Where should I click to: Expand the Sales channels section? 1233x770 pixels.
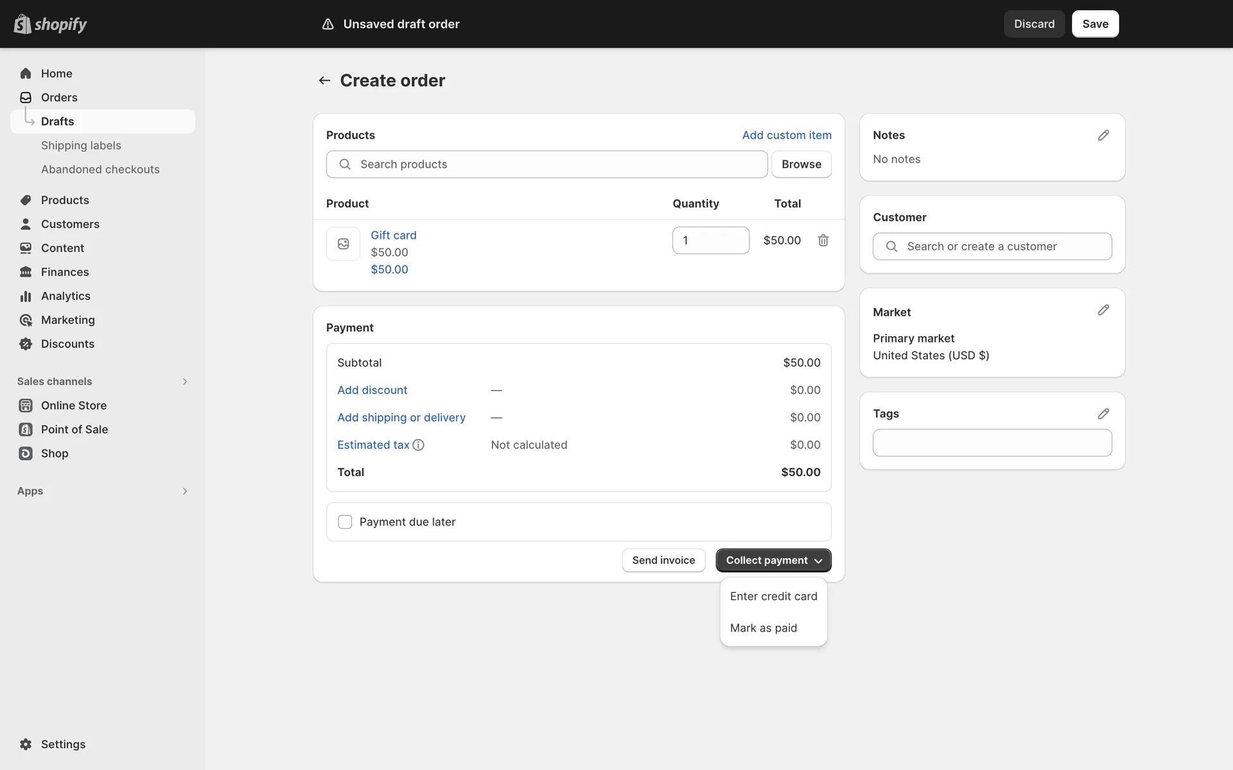click(x=184, y=381)
